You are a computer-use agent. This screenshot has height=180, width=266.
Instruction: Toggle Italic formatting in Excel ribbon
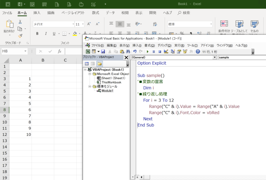46,33
